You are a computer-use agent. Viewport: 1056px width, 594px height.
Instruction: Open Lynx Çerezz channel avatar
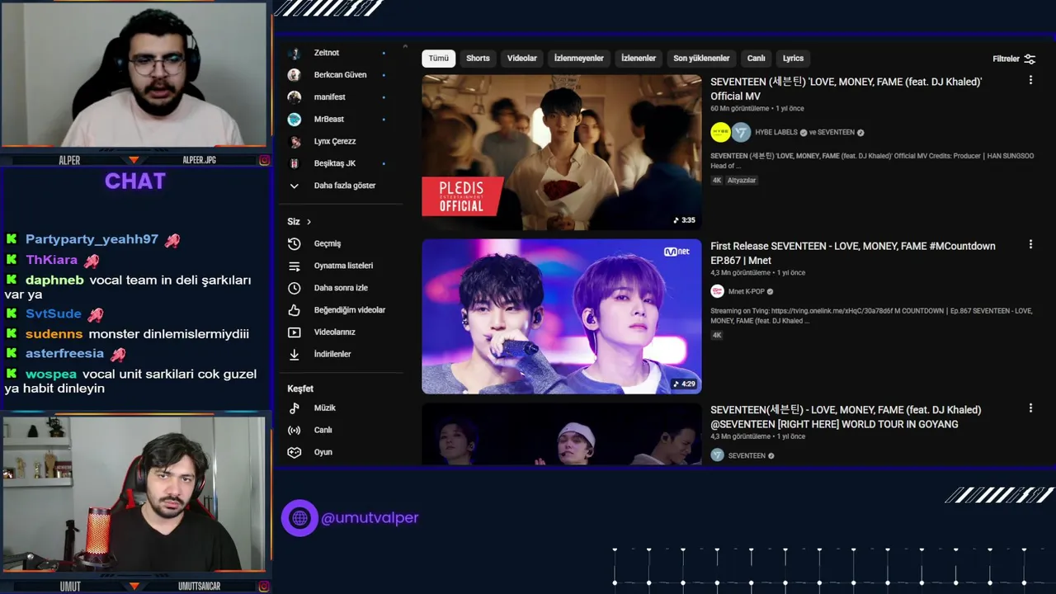point(295,141)
